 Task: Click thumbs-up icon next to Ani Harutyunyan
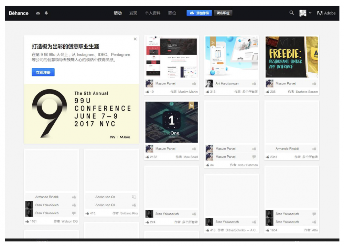(x=254, y=83)
